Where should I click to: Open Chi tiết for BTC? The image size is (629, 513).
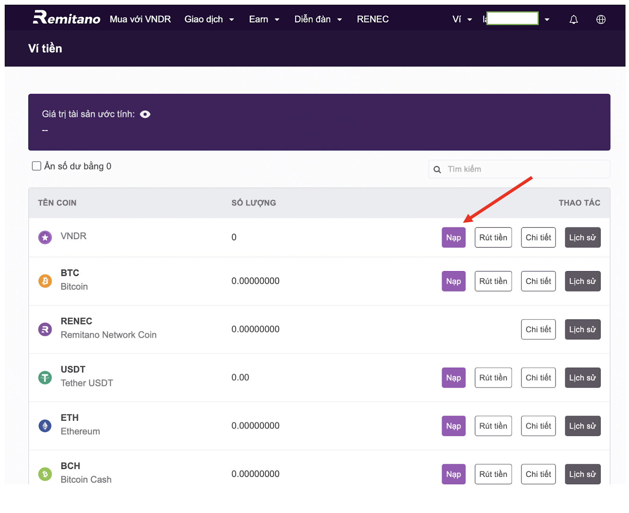click(539, 281)
